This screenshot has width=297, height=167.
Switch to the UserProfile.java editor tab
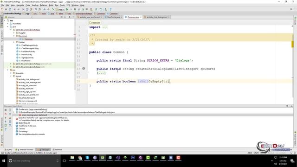point(113,17)
